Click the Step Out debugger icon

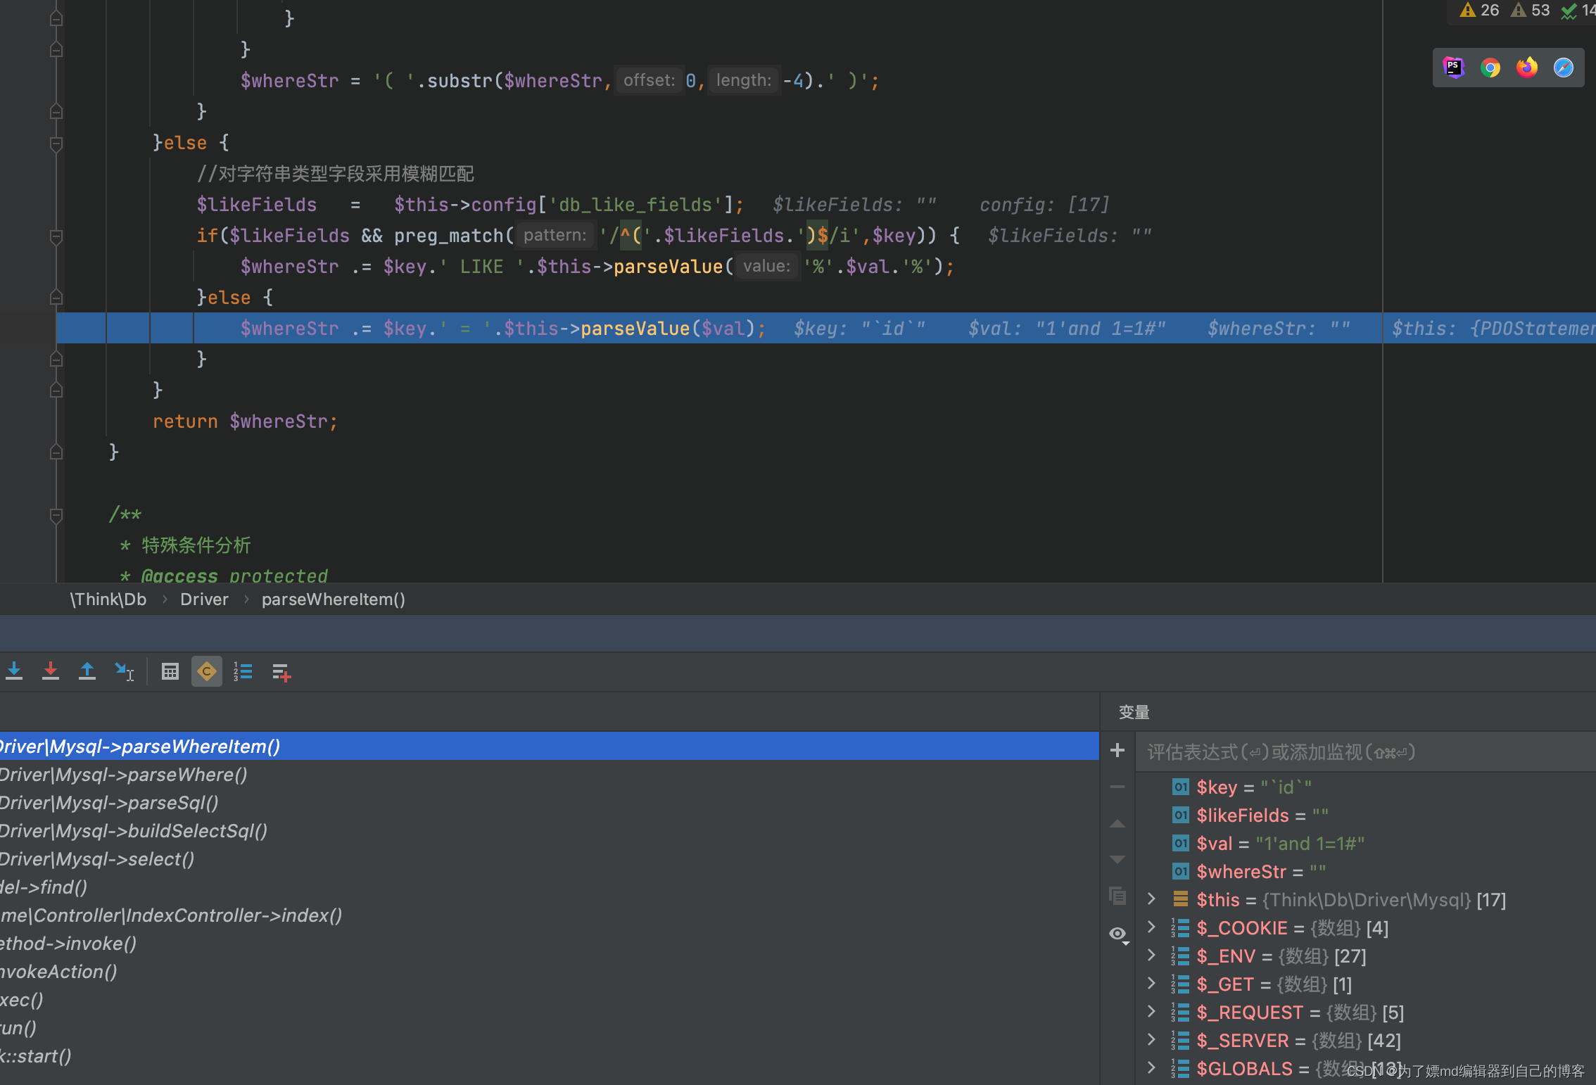coord(87,671)
